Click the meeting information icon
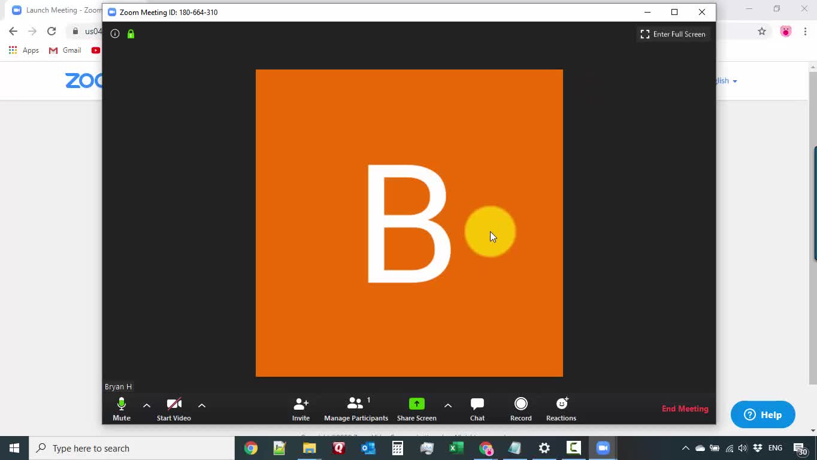The width and height of the screenshot is (817, 460). [x=115, y=34]
